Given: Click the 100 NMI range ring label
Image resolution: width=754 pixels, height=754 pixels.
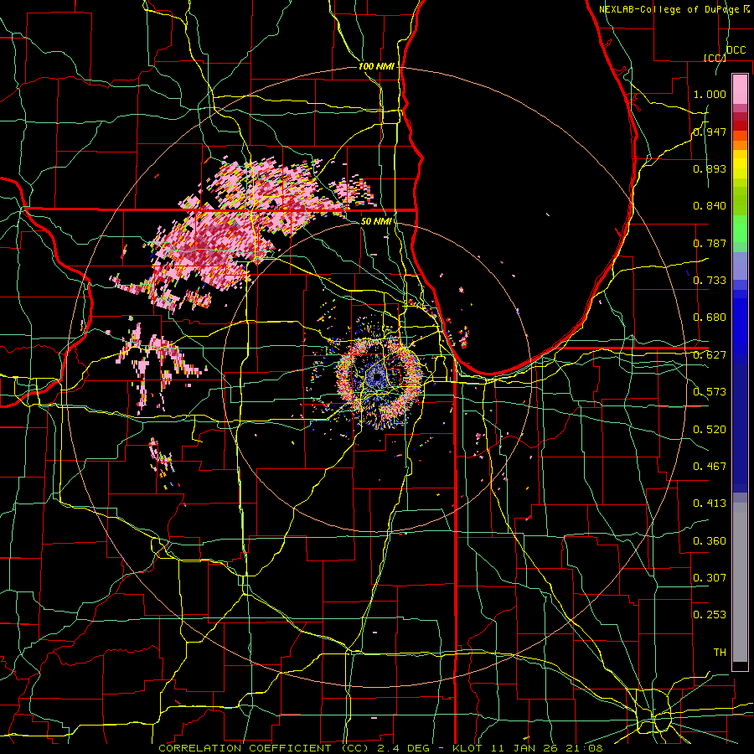Looking at the screenshot, I should click(x=376, y=66).
